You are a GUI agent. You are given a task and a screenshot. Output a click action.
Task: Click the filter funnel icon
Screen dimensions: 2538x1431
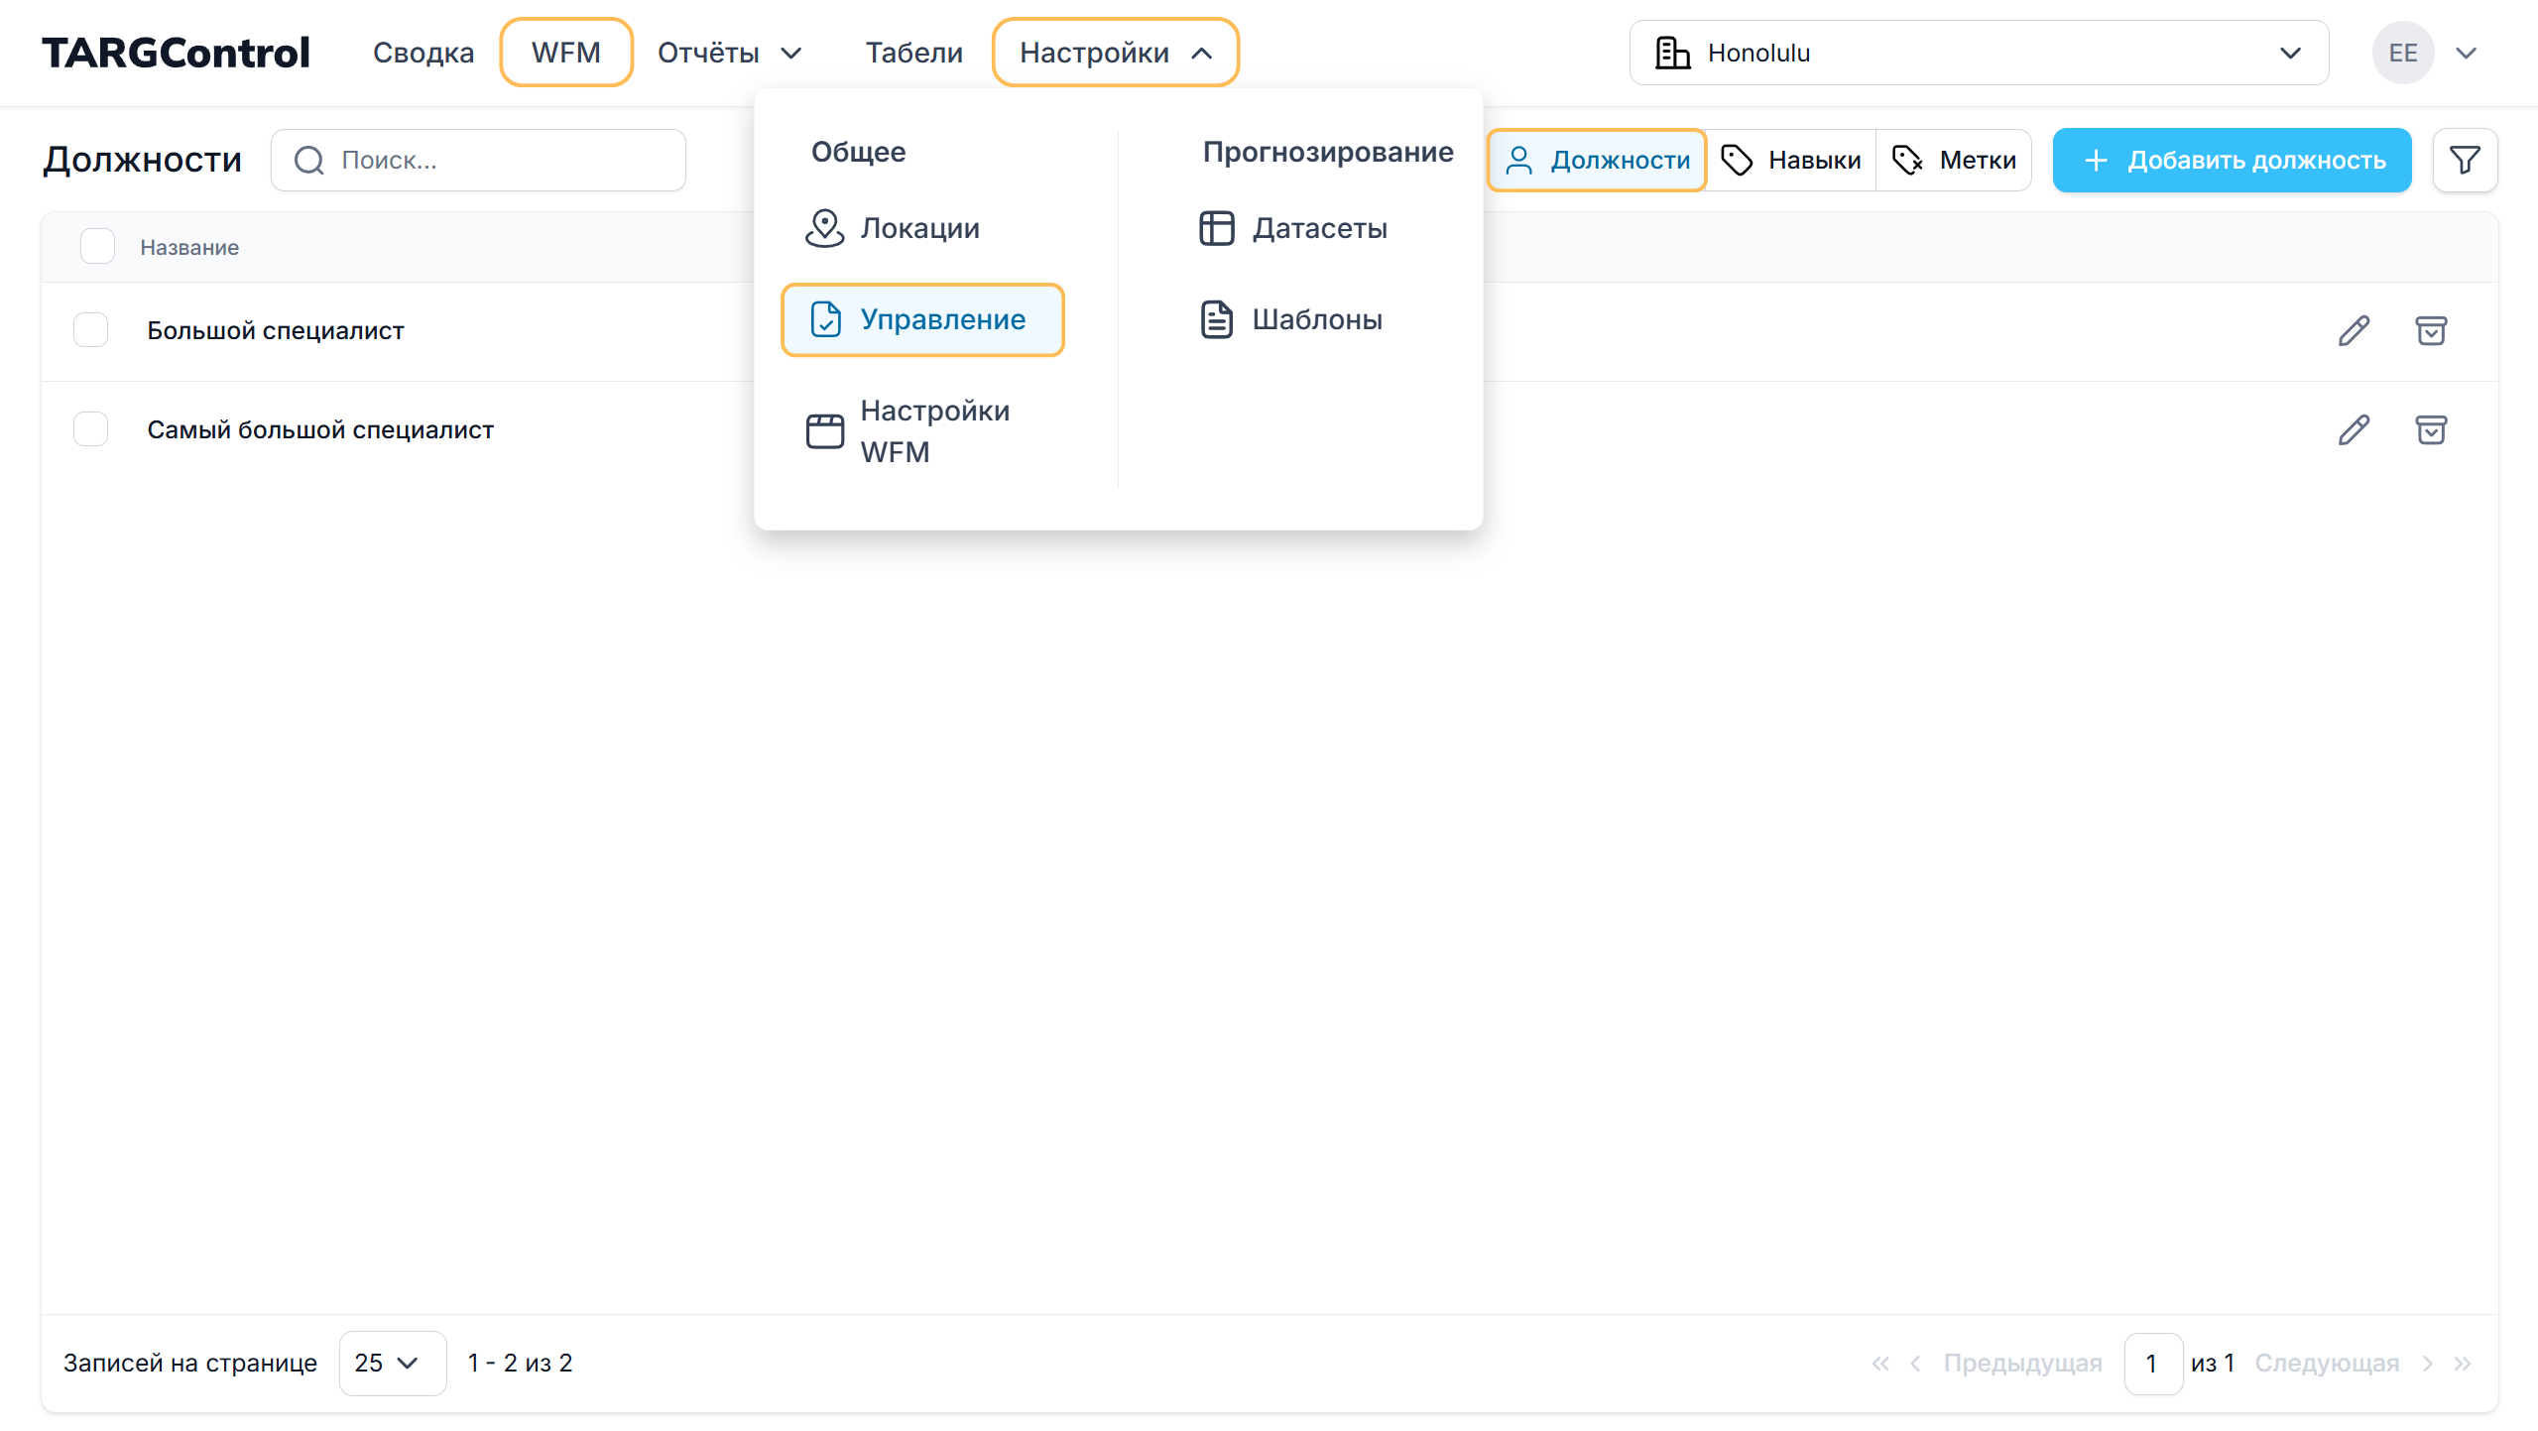click(x=2465, y=160)
